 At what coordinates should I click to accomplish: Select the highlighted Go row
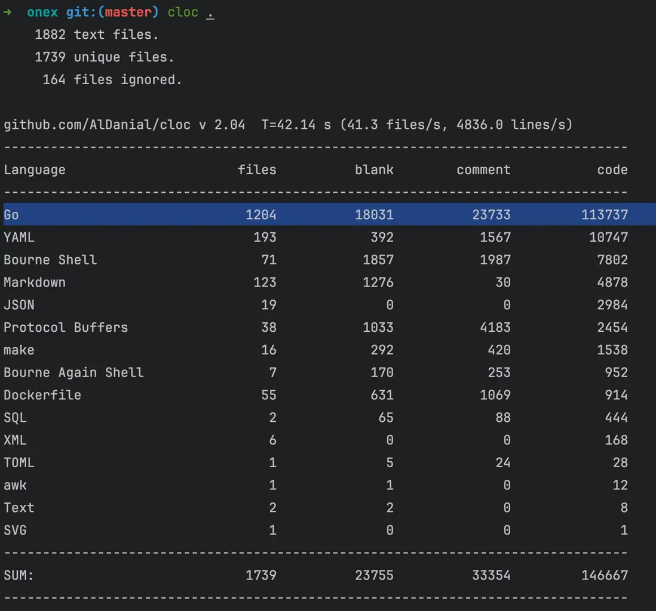click(327, 214)
